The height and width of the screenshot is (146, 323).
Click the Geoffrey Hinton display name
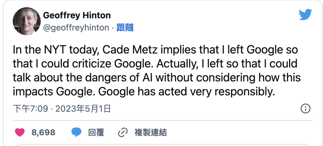click(x=77, y=15)
